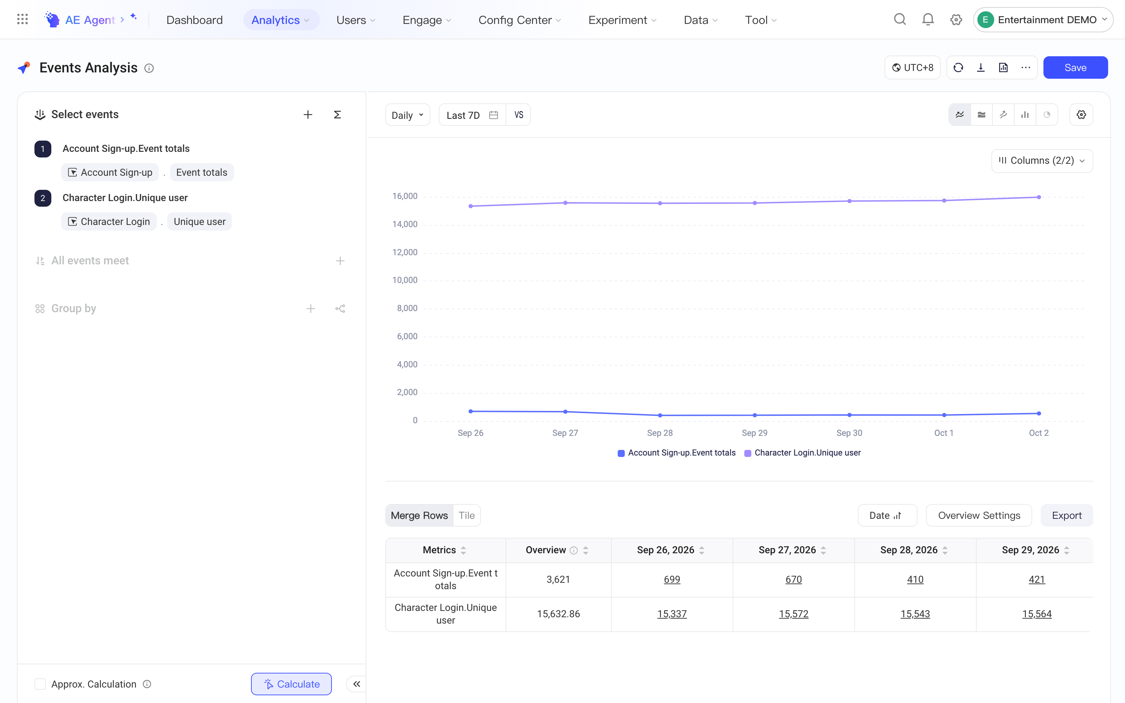Image resolution: width=1125 pixels, height=703 pixels.
Task: Open Overview Settings
Action: (x=979, y=516)
